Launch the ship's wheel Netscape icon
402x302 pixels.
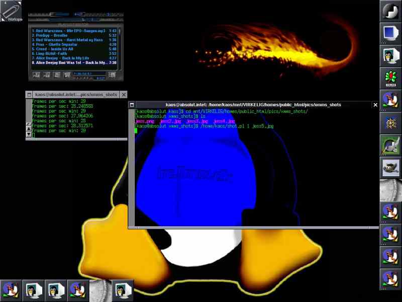pyautogui.click(x=390, y=123)
